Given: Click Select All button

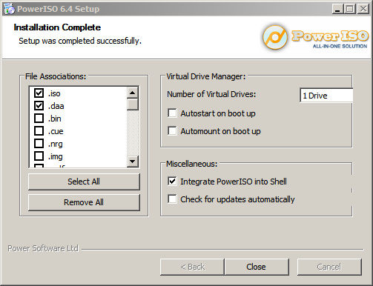Looking at the screenshot, I should [x=84, y=182].
